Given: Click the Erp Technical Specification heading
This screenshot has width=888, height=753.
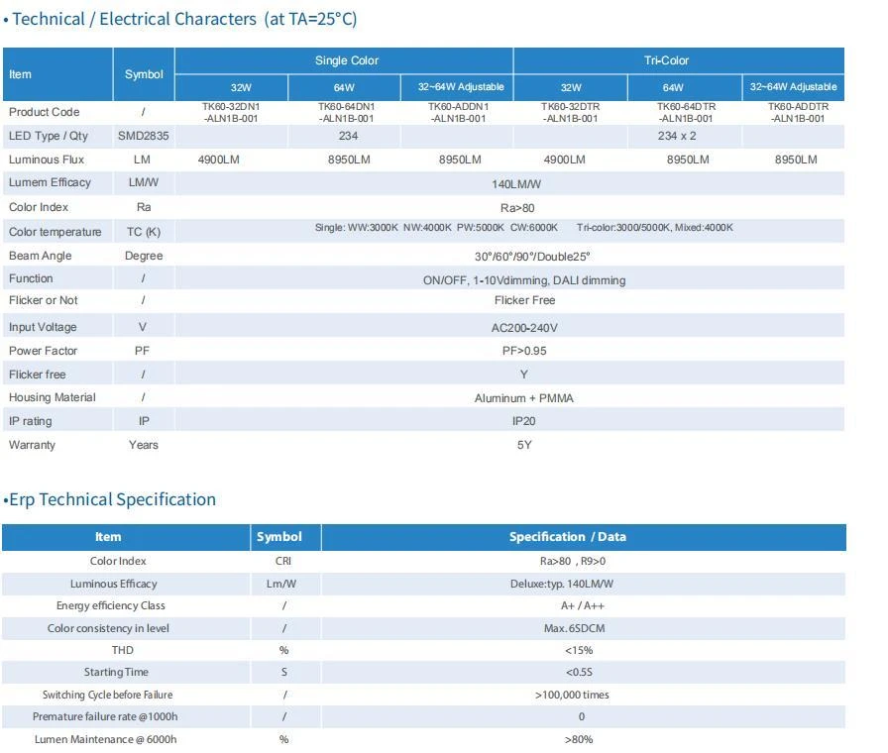Looking at the screenshot, I should 110,499.
